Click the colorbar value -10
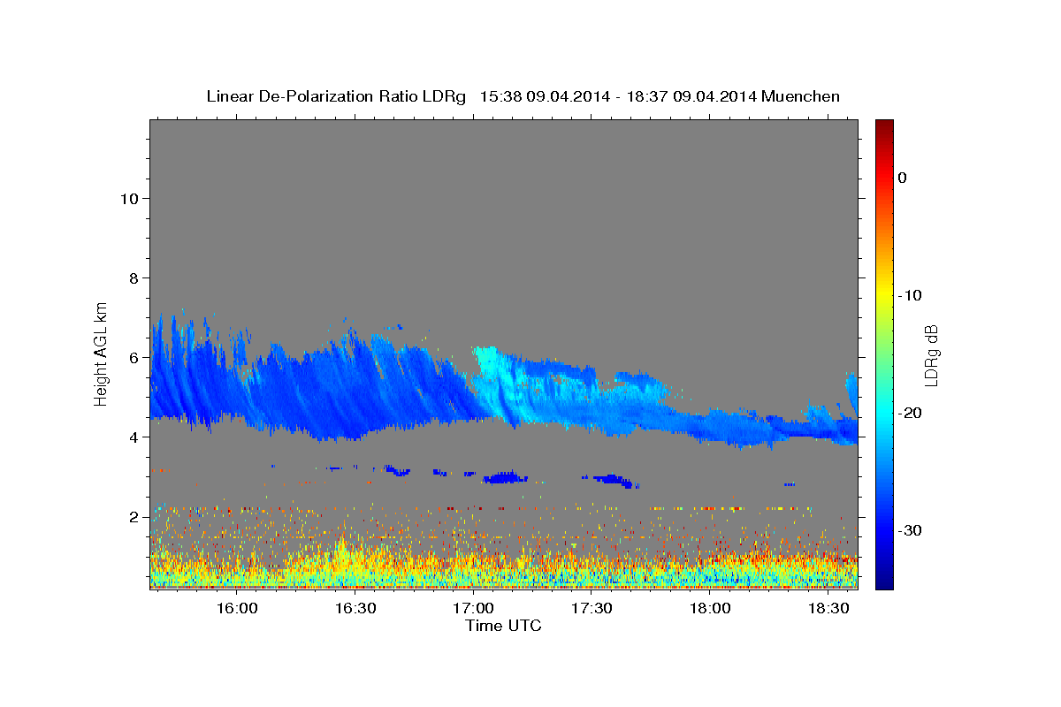 coord(909,295)
